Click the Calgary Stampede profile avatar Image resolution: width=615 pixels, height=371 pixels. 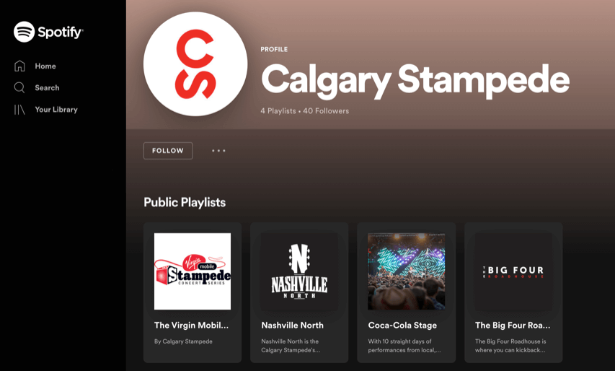[x=195, y=64]
